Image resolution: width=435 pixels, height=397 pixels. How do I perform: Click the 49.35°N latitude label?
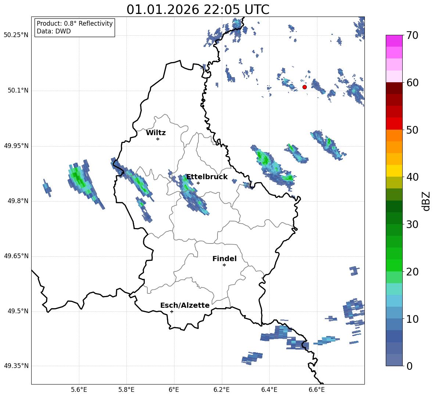click(16, 366)
